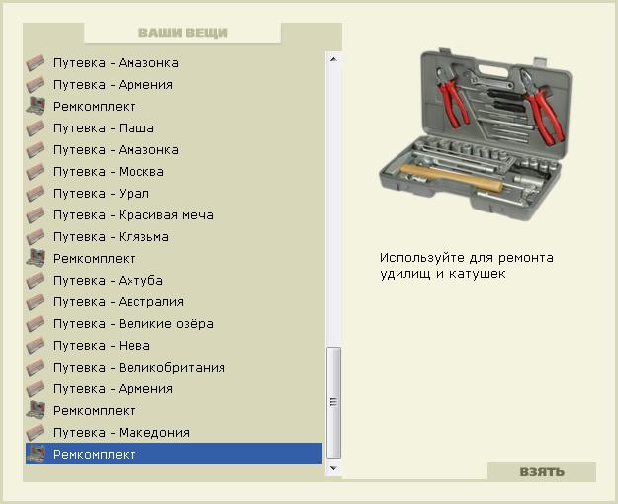The image size is (618, 504).
Task: Click the scrollbar down arrow
Action: tap(333, 467)
